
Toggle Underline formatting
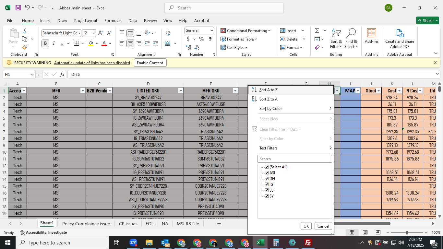(x=62, y=43)
